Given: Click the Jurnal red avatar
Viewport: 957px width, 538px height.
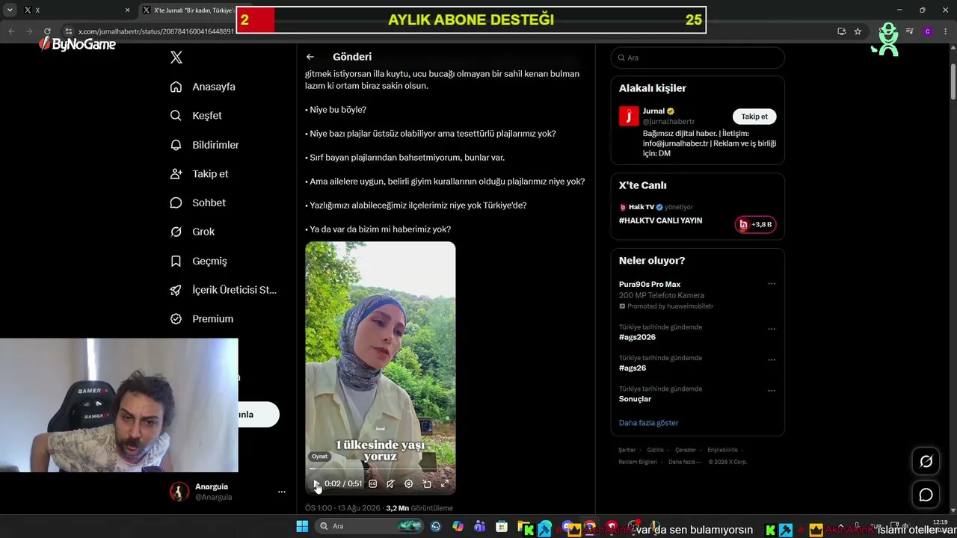Looking at the screenshot, I should (629, 116).
